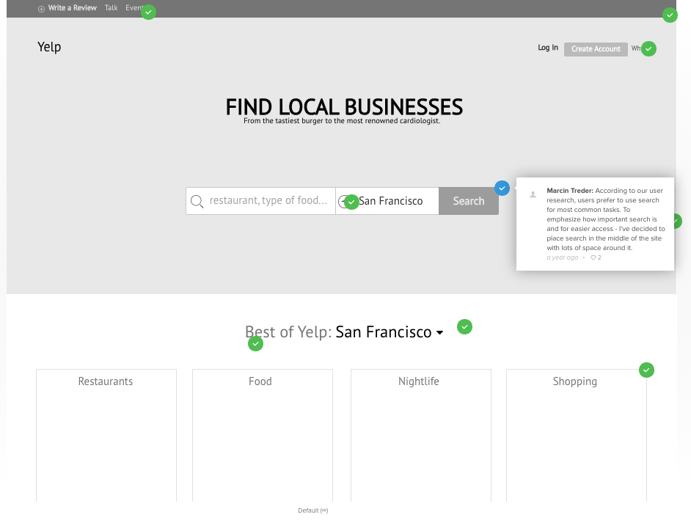The image size is (691, 520).
Task: Select San Francisco in the Best of Yelp heading
Action: pyautogui.click(x=384, y=332)
